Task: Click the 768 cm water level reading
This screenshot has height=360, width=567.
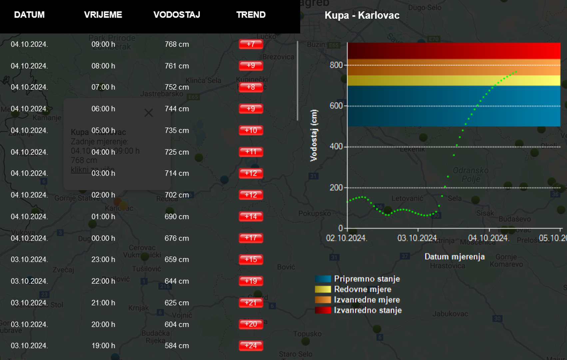Action: coord(177,44)
